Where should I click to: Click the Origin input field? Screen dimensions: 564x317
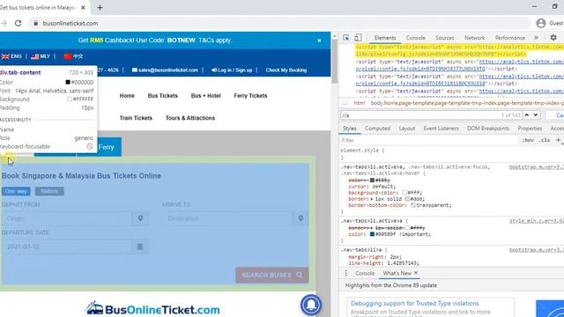tap(67, 218)
